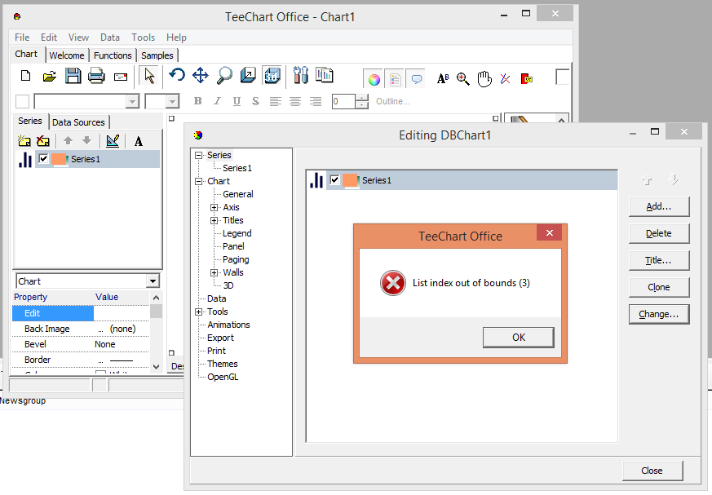Viewport: 712px width, 495px height.
Task: Uncheck Series1 checkbox in left Series panel
Action: pyautogui.click(x=43, y=159)
